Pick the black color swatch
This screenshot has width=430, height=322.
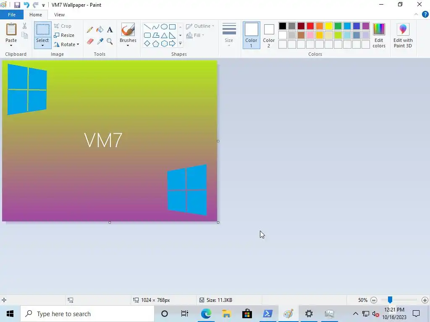pos(283,26)
